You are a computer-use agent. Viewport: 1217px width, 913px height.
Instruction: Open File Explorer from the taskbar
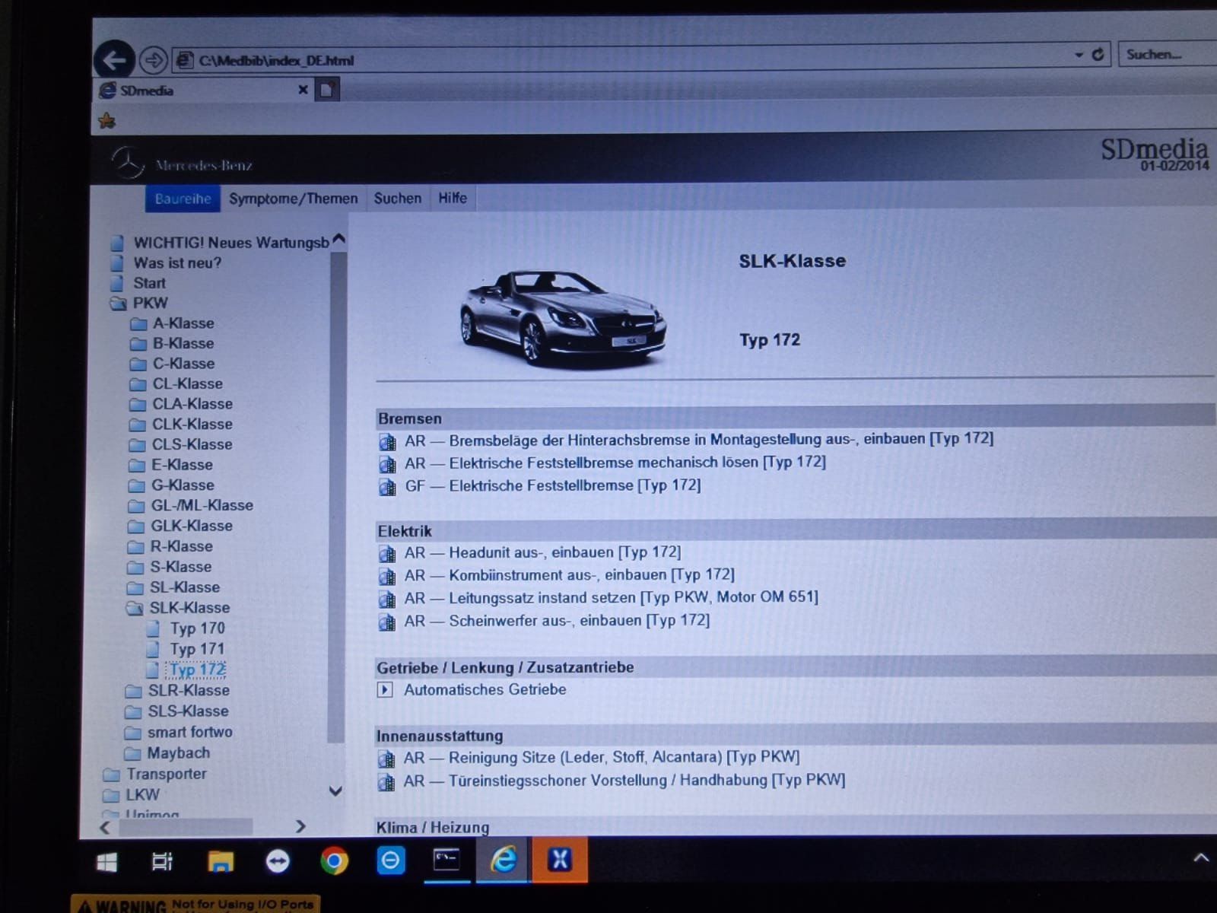tap(221, 861)
